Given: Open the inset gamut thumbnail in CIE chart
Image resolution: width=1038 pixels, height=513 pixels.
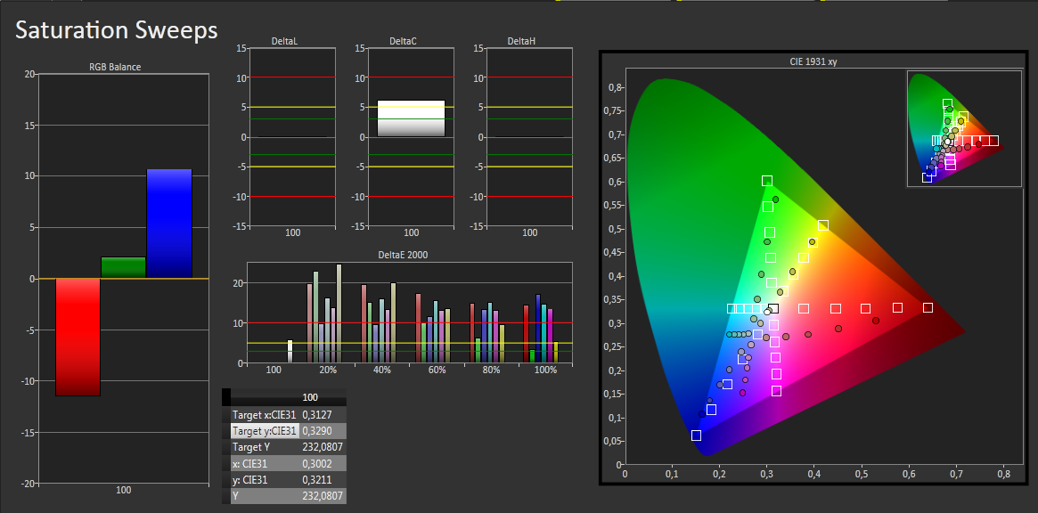Looking at the screenshot, I should (x=964, y=128).
